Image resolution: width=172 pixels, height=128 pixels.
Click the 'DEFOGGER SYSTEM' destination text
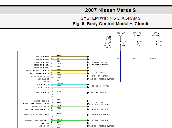(x=99, y=76)
